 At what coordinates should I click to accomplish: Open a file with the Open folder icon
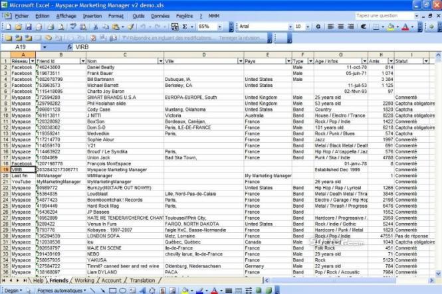(x=19, y=27)
